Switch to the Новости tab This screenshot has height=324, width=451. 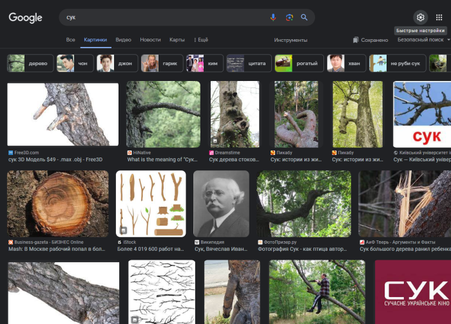click(x=150, y=40)
